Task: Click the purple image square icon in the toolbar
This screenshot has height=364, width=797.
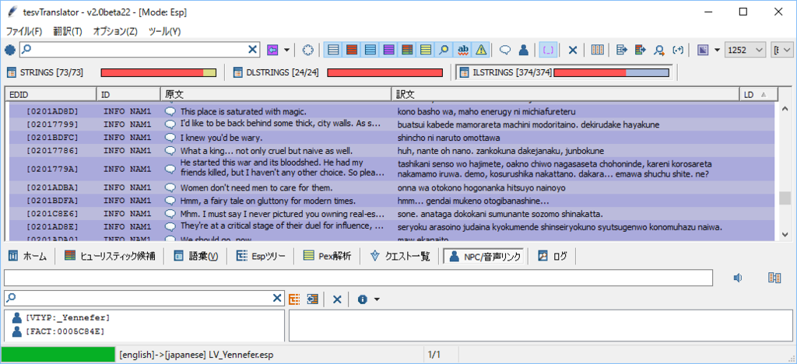Action: (x=703, y=50)
